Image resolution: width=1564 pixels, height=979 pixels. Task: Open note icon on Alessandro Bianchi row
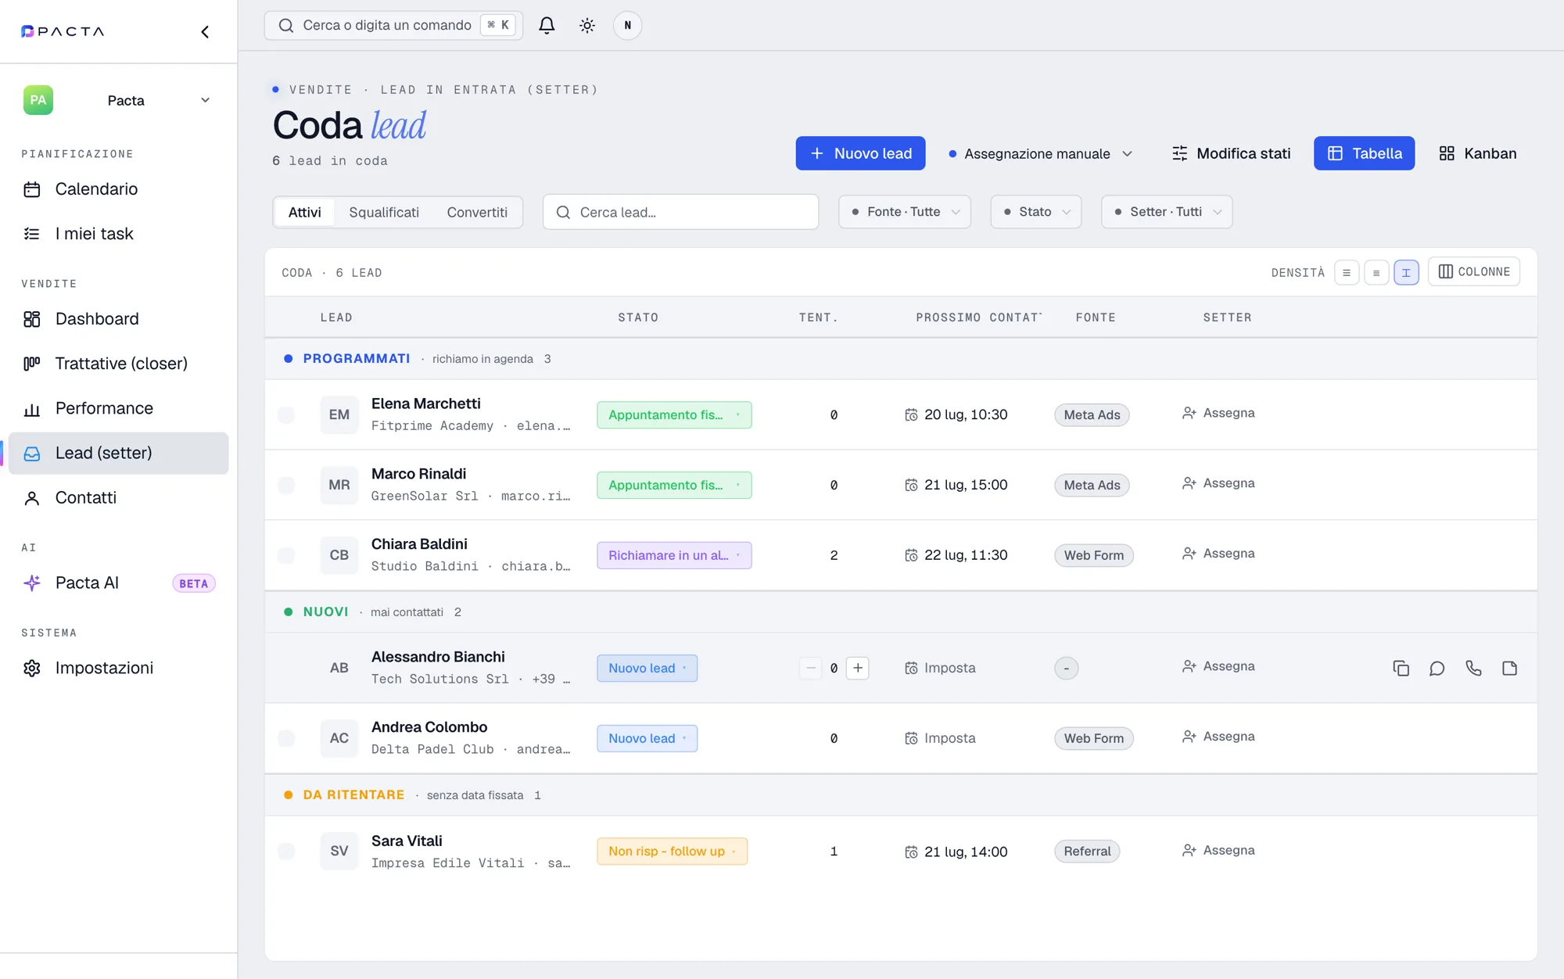pyautogui.click(x=1509, y=668)
